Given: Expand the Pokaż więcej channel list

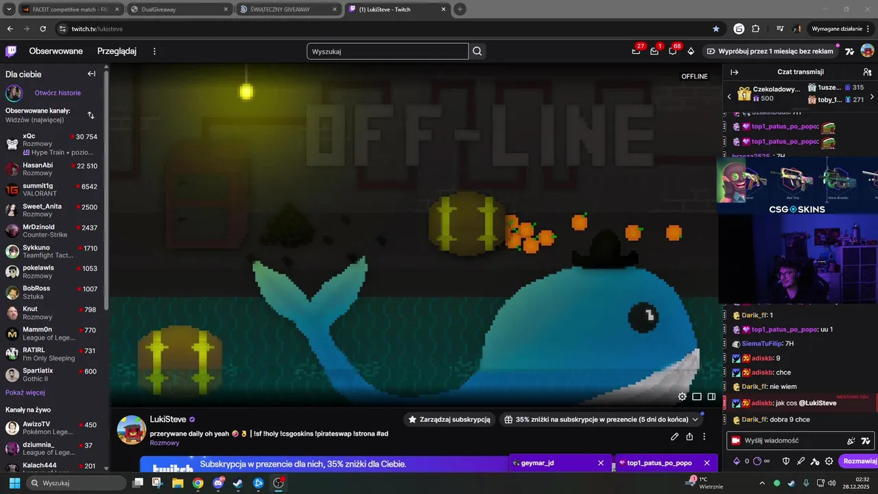Looking at the screenshot, I should coord(25,392).
